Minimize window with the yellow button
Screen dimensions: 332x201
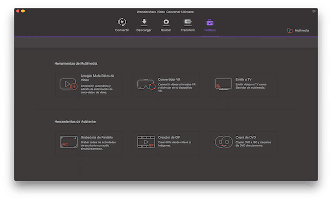click(23, 11)
